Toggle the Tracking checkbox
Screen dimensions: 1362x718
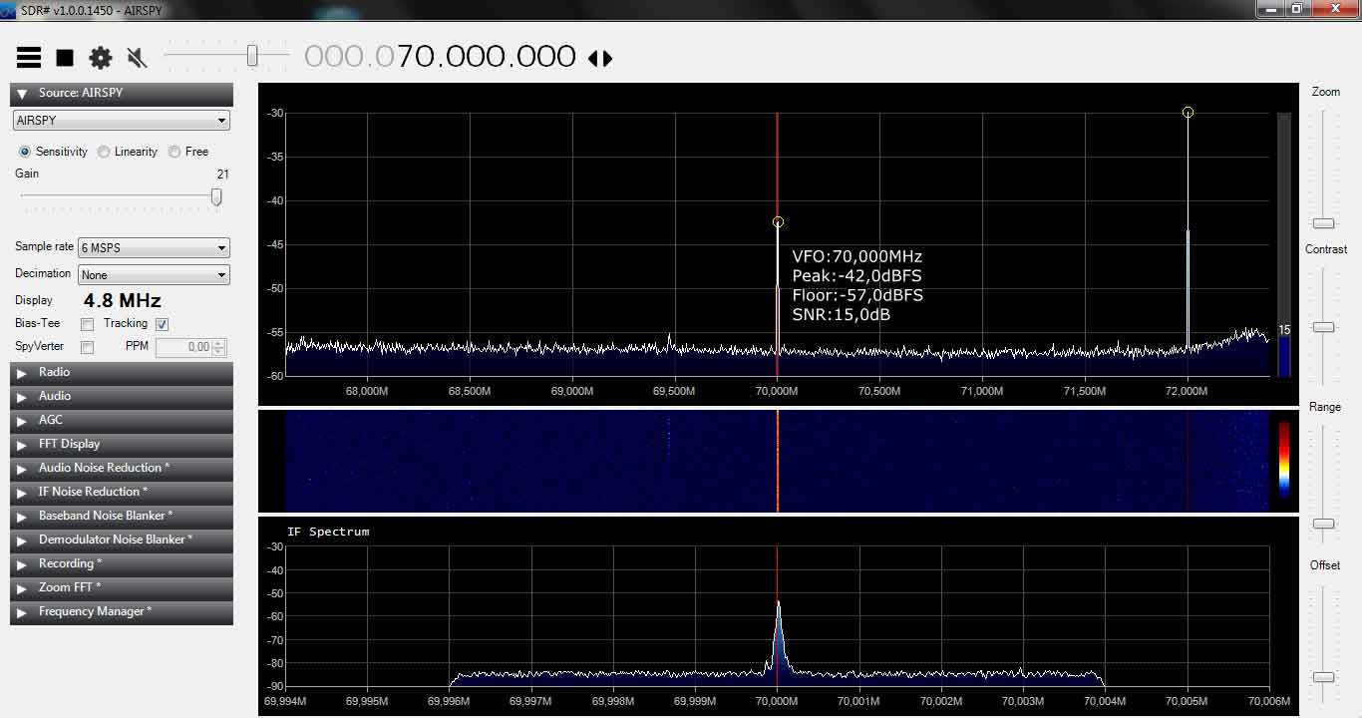point(163,324)
